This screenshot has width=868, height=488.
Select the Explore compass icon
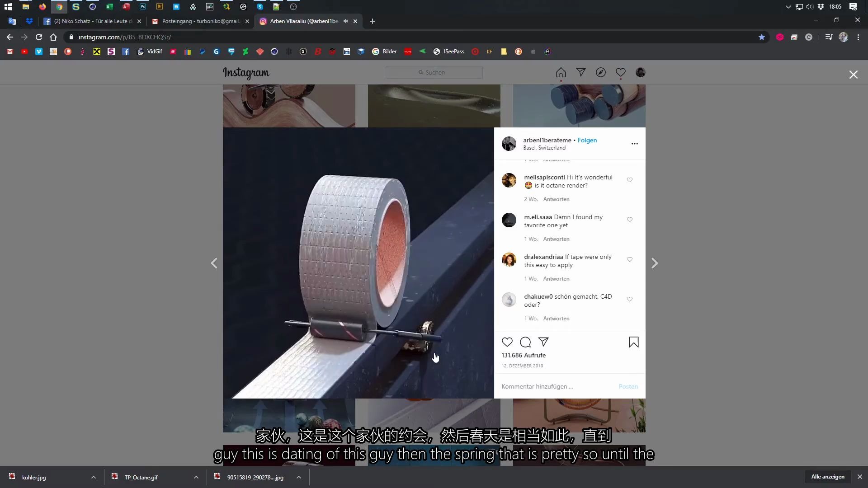coord(601,72)
